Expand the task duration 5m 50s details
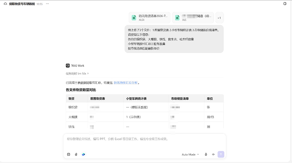The width and height of the screenshot is (292, 163). [77, 73]
